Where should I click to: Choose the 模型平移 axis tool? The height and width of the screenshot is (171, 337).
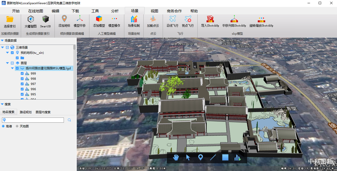(80, 21)
